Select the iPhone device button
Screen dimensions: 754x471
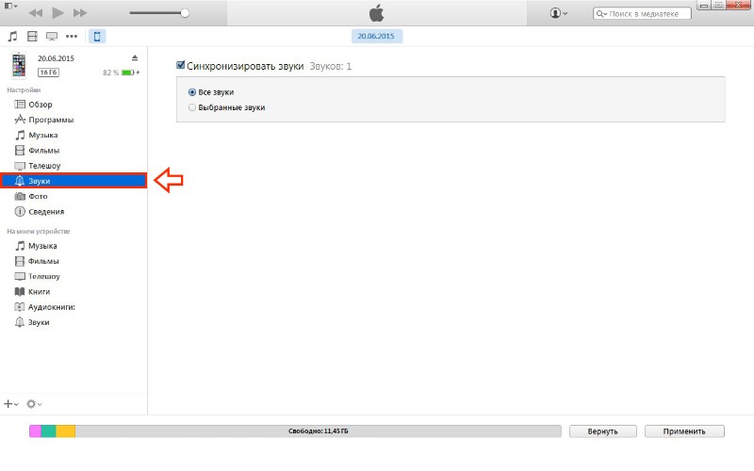tap(97, 36)
